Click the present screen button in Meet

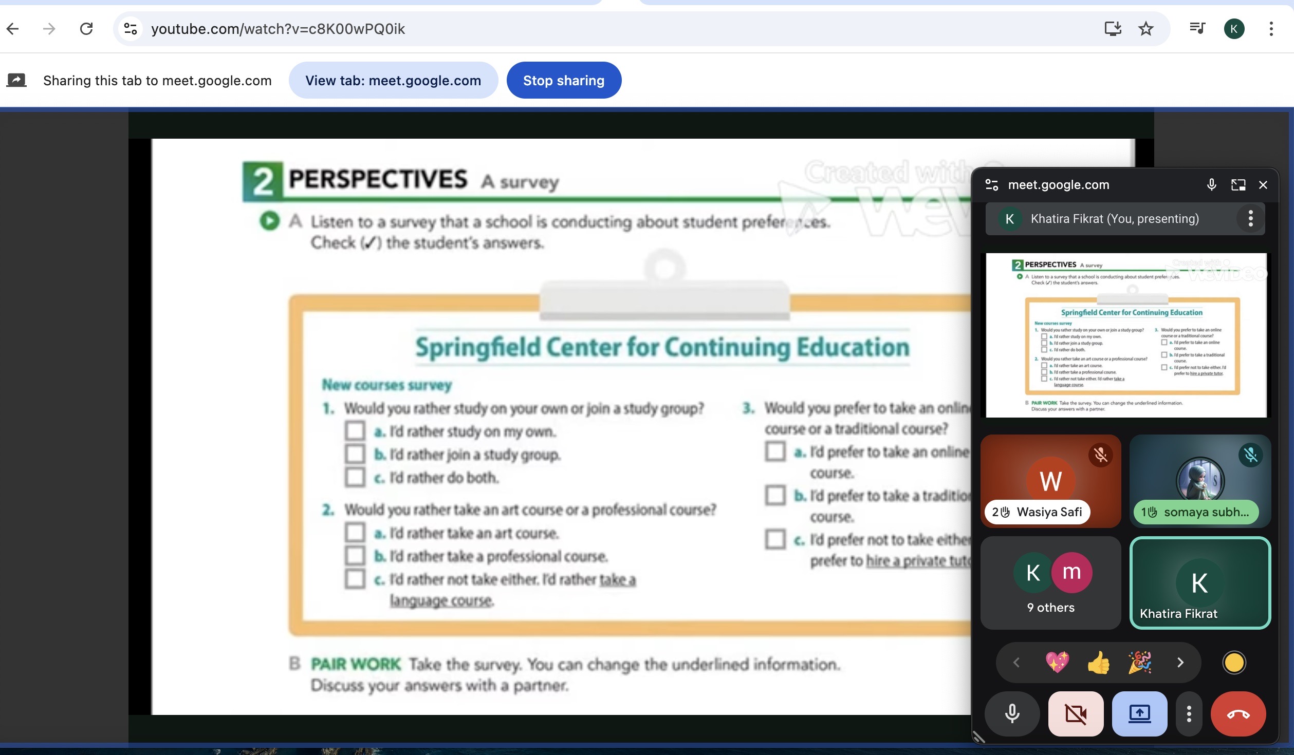[1139, 714]
